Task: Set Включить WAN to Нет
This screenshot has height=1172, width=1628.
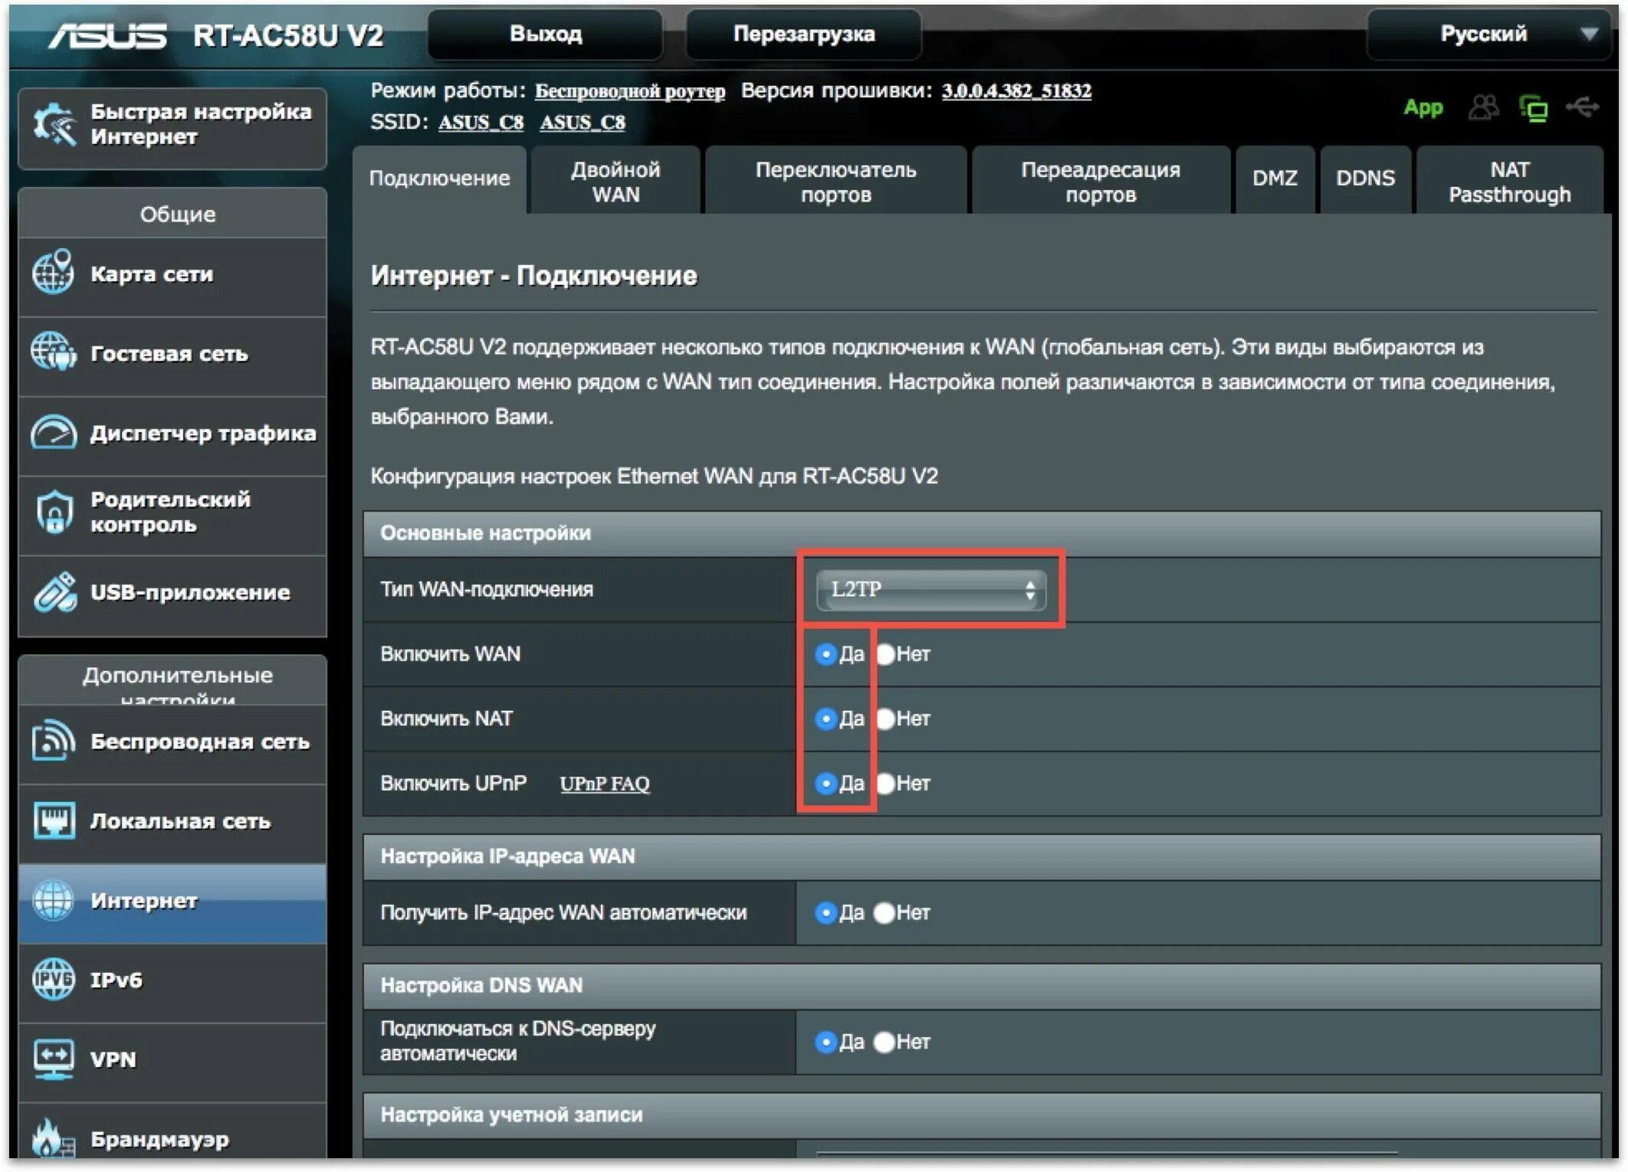Action: 885,654
